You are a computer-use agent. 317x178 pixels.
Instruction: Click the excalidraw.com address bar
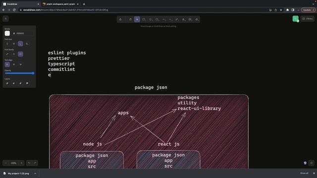click(142, 10)
